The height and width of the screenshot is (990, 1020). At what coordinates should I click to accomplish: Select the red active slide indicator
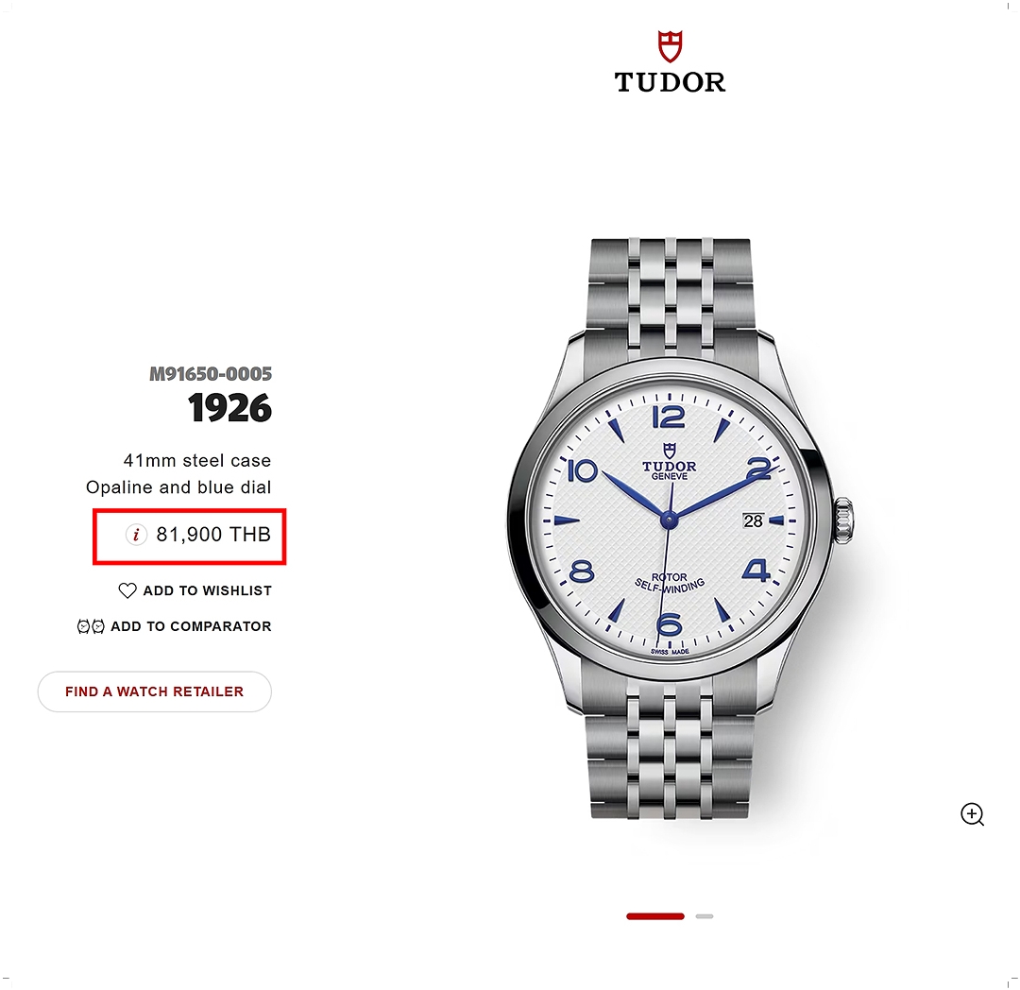pyautogui.click(x=655, y=916)
